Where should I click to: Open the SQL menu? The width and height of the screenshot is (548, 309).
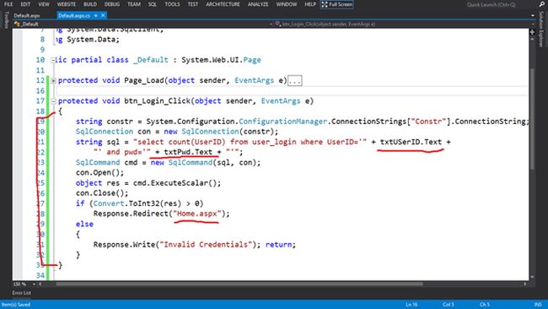click(153, 4)
